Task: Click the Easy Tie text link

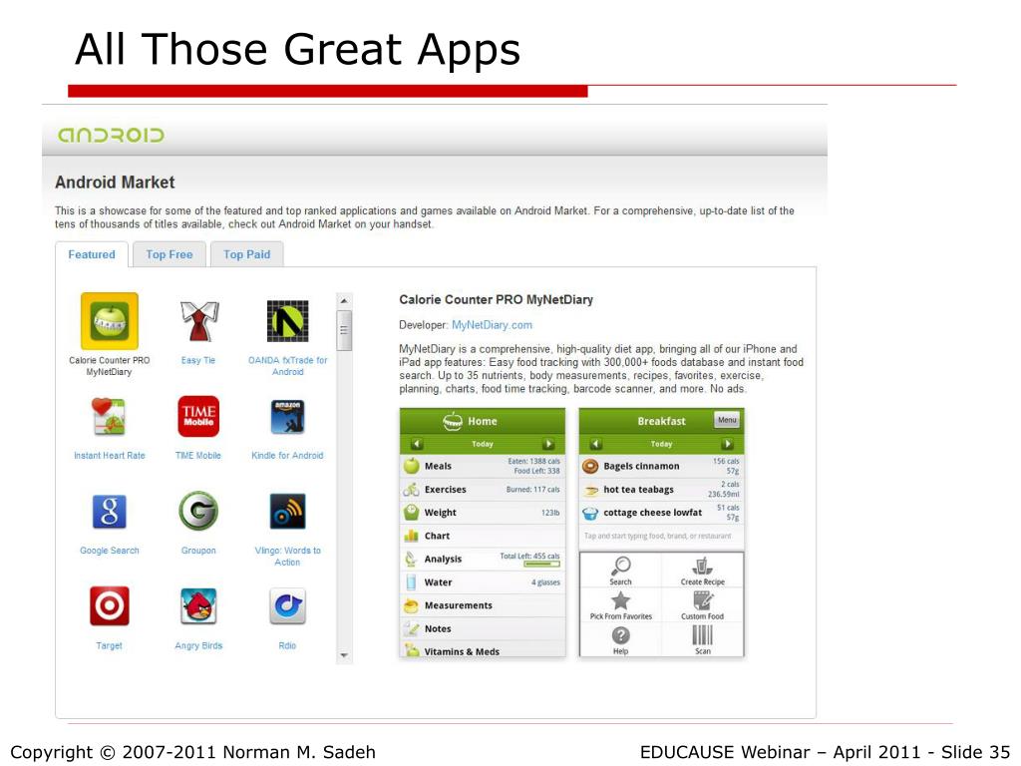Action: [x=198, y=360]
